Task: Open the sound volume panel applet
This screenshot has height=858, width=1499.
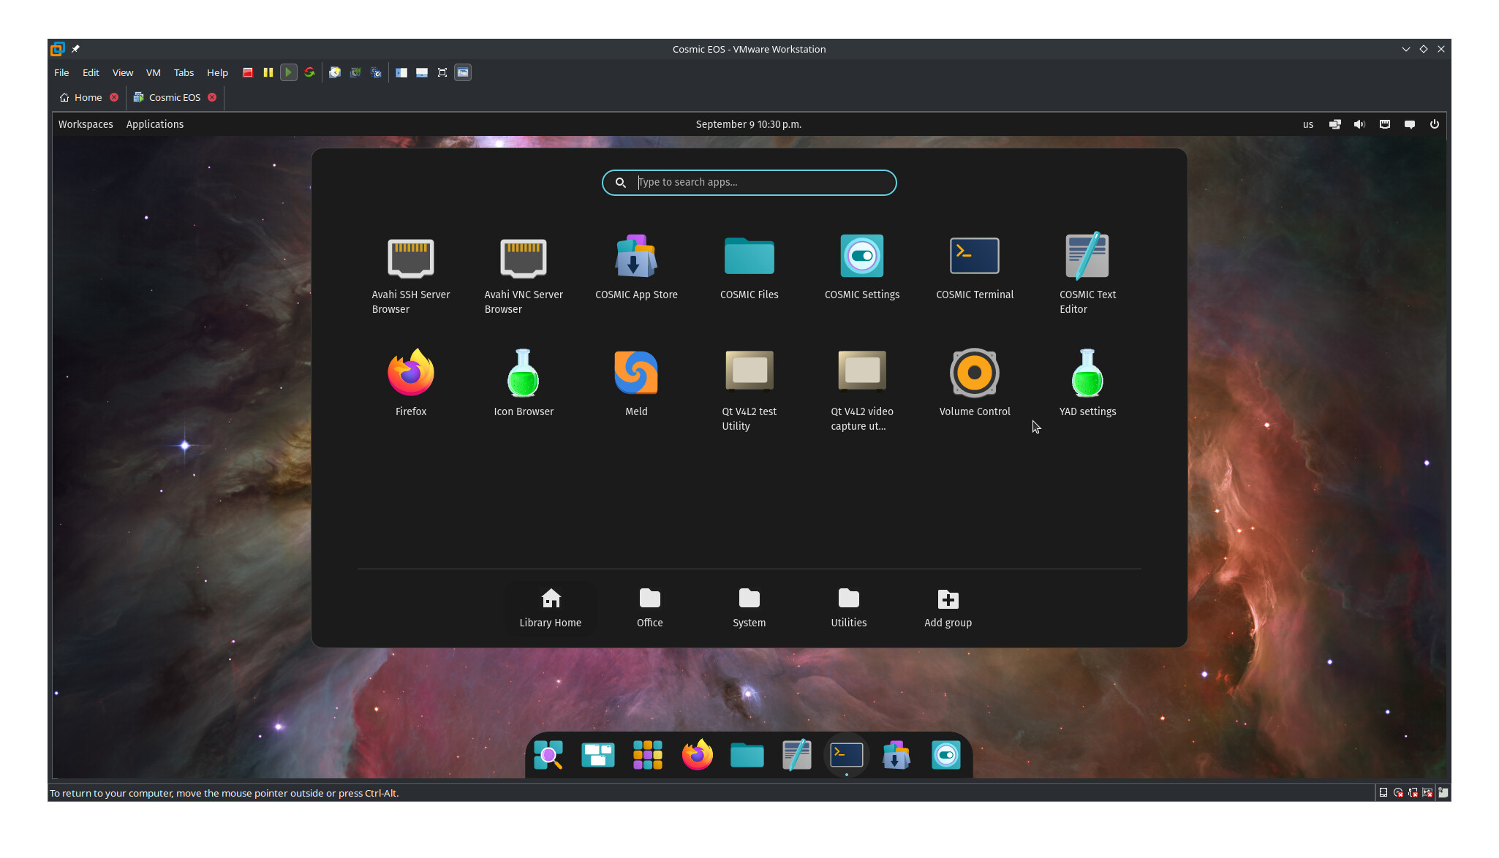Action: tap(1359, 124)
